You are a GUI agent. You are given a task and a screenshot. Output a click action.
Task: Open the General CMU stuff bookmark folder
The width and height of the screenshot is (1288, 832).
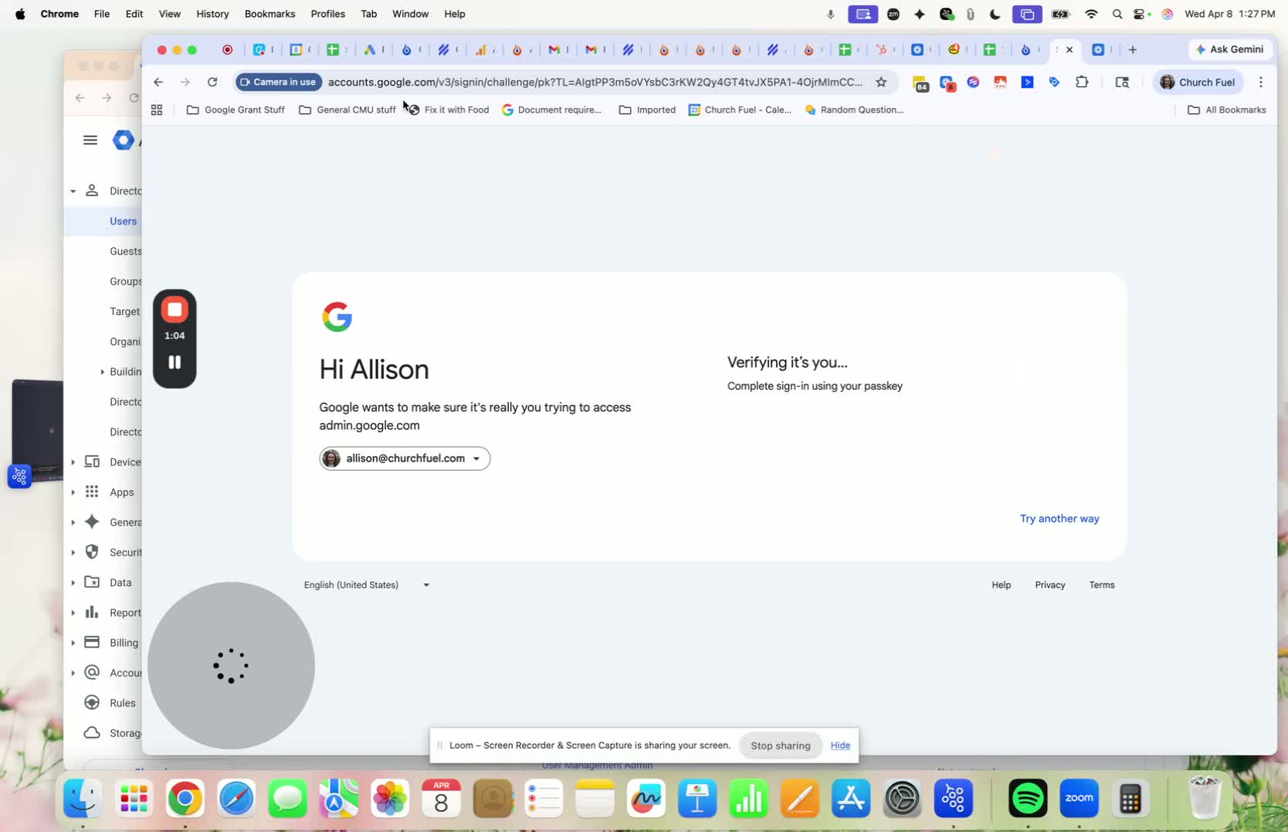[x=347, y=110]
